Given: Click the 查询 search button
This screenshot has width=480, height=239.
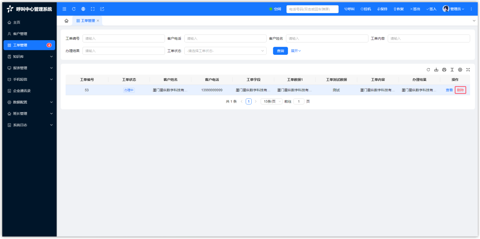Looking at the screenshot, I should [x=280, y=51].
